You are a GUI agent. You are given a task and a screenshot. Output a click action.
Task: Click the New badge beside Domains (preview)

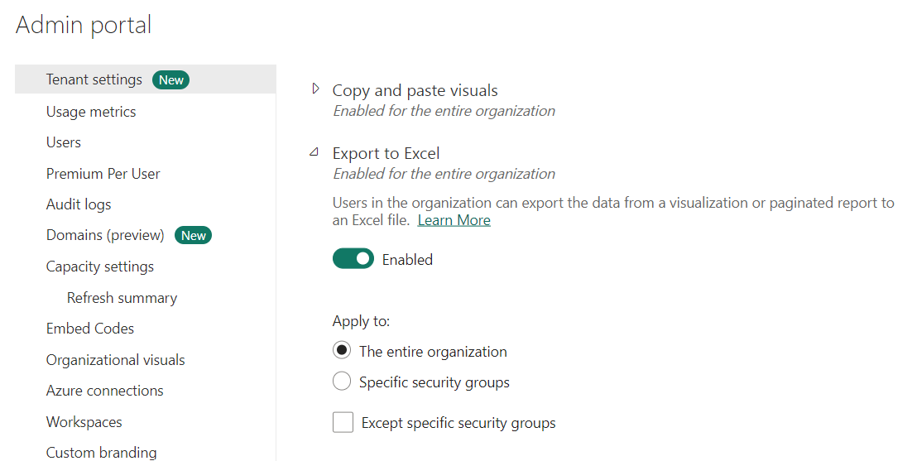coord(193,235)
